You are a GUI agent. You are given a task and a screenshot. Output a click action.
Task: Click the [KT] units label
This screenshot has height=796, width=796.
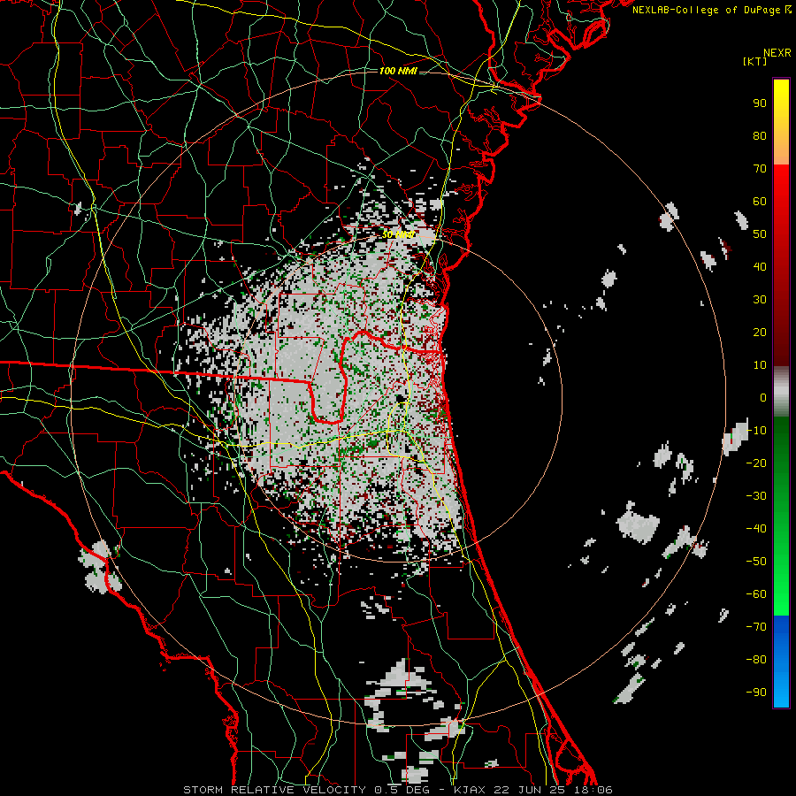(x=755, y=61)
